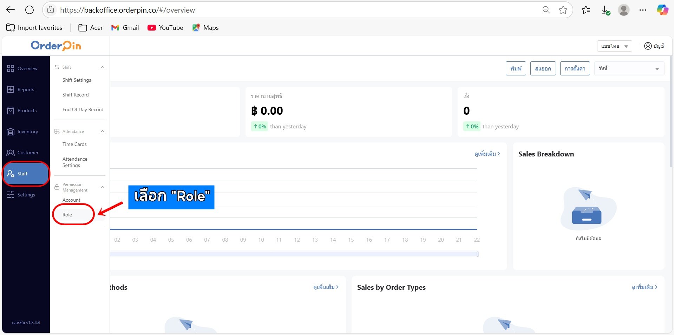The image size is (674, 335).
Task: Open the Reports sidebar section
Action: point(26,89)
